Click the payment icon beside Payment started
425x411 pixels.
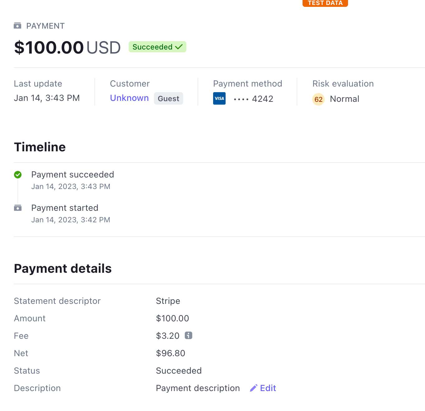pyautogui.click(x=18, y=208)
